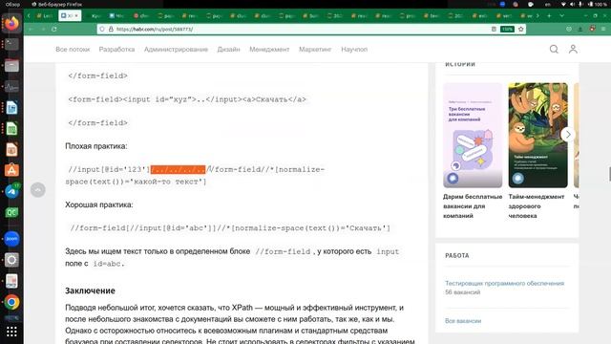Open Обзор activities overview
The height and width of the screenshot is (344, 611).
12,4
